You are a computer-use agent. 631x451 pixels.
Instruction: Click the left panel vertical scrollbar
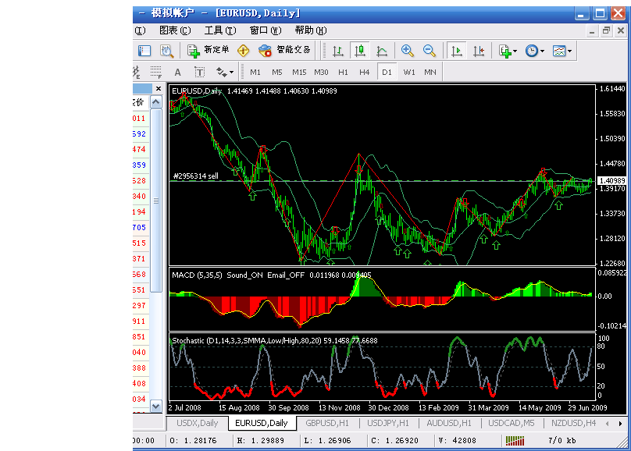(156, 201)
